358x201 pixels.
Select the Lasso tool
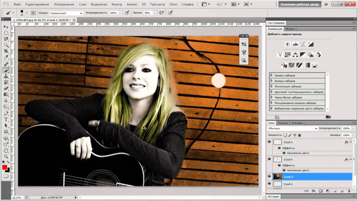coord(6,39)
